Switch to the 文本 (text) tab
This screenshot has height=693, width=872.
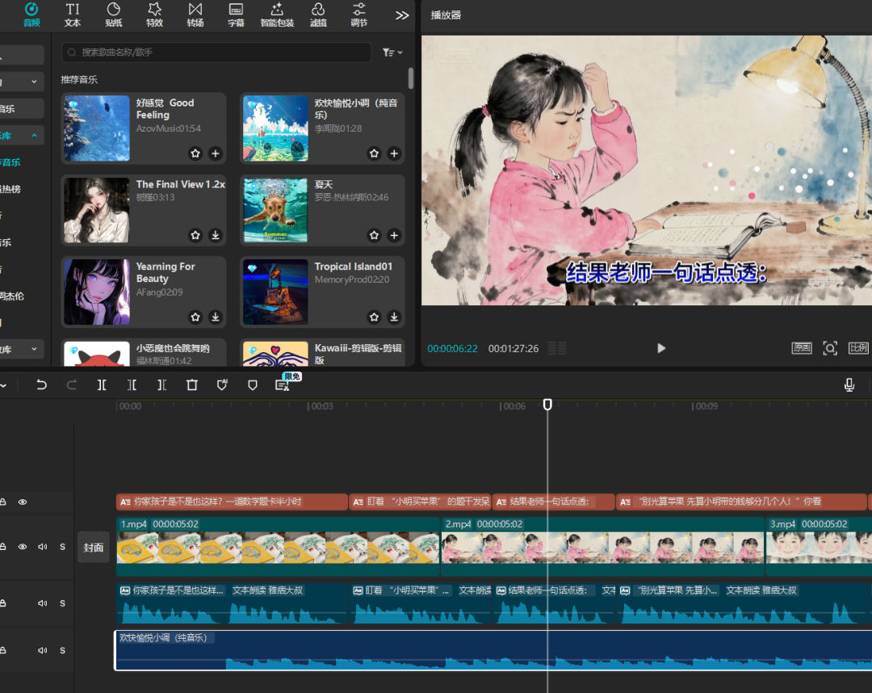[x=73, y=15]
